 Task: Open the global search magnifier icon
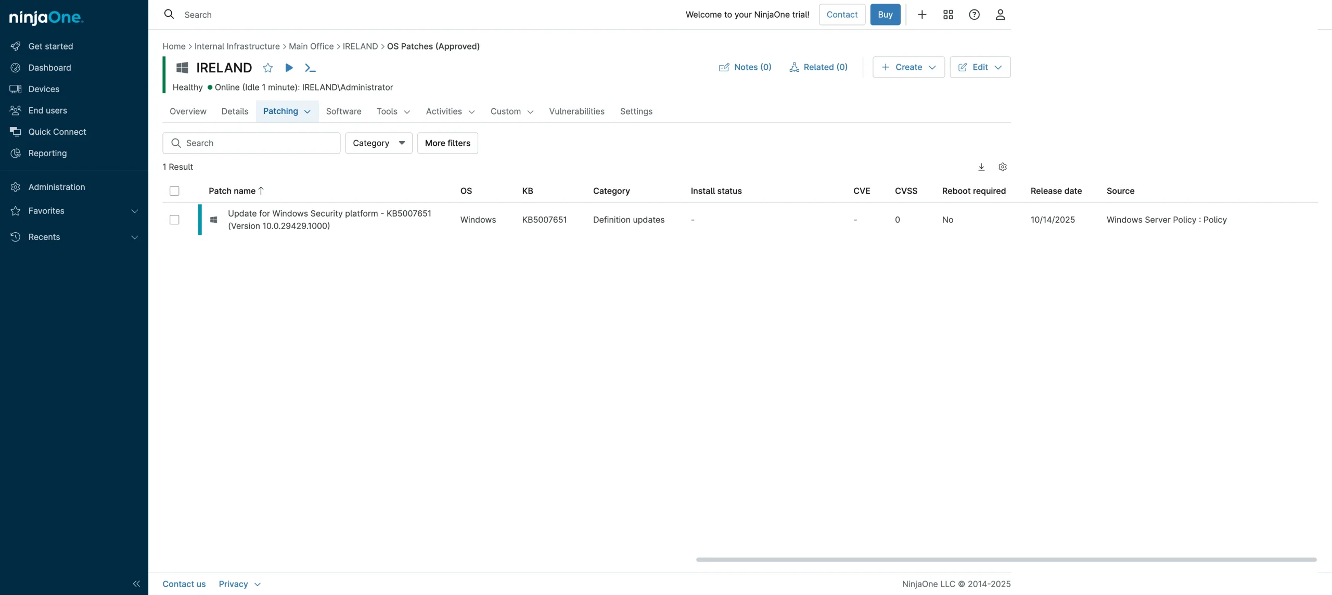click(169, 14)
